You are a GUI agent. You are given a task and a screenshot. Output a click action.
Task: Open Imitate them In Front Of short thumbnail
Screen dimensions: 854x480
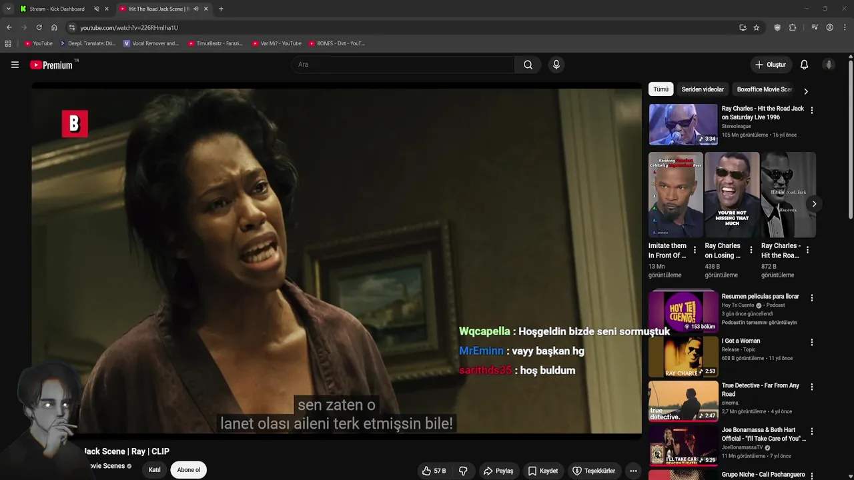tap(675, 195)
